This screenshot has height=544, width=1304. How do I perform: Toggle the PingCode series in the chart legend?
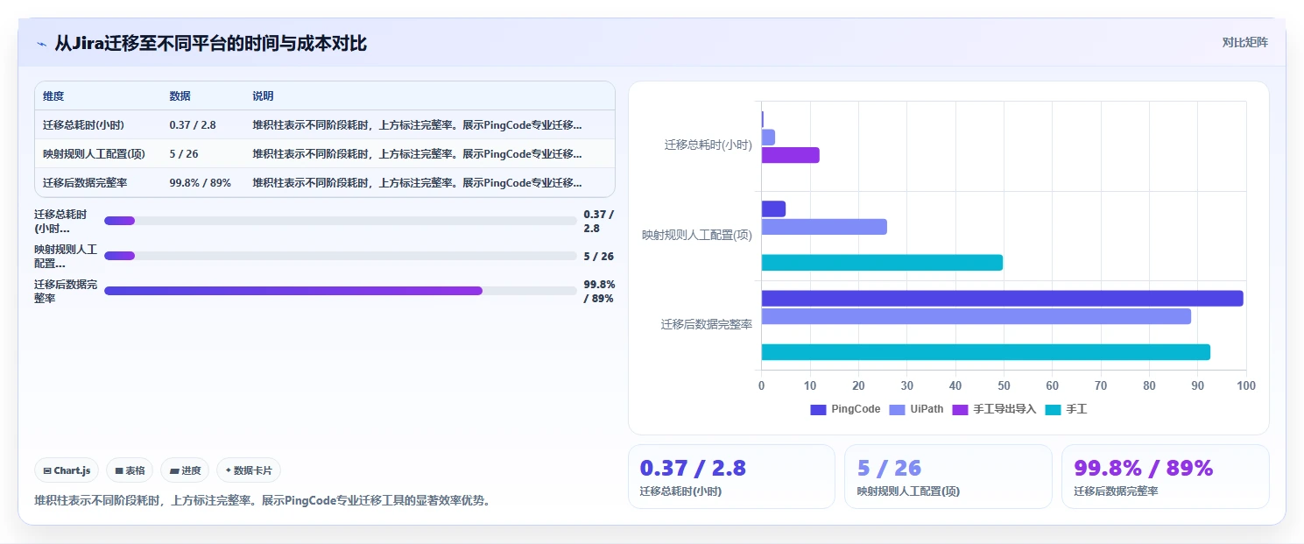click(845, 409)
